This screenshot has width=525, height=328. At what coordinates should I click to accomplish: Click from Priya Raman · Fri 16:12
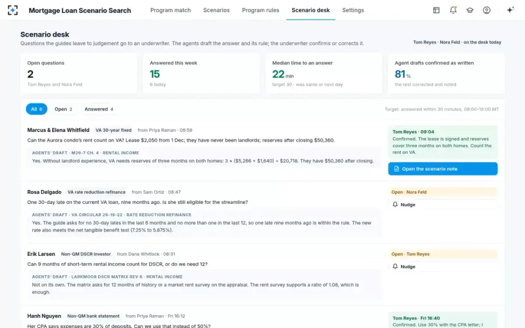[x=155, y=316]
